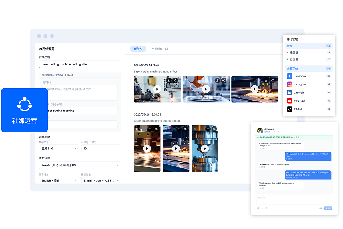The image size is (343, 229).
Task: Share the blue steel nozzle vertical video
Action: point(214,129)
